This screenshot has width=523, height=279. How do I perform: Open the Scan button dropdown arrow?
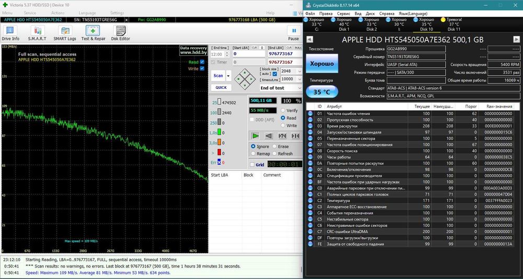pos(228,75)
